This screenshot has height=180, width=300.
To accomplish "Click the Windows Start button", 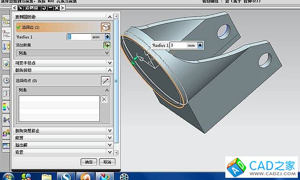I will [8, 176].
